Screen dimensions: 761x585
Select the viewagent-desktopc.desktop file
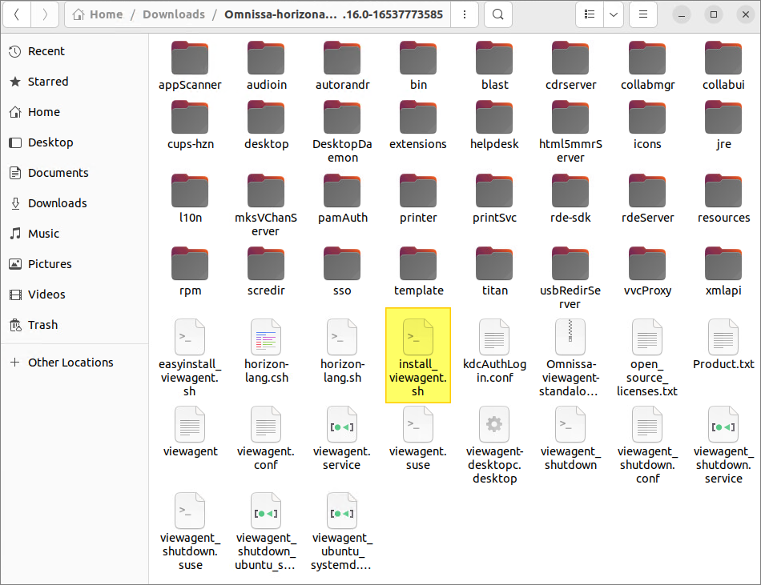(x=494, y=425)
